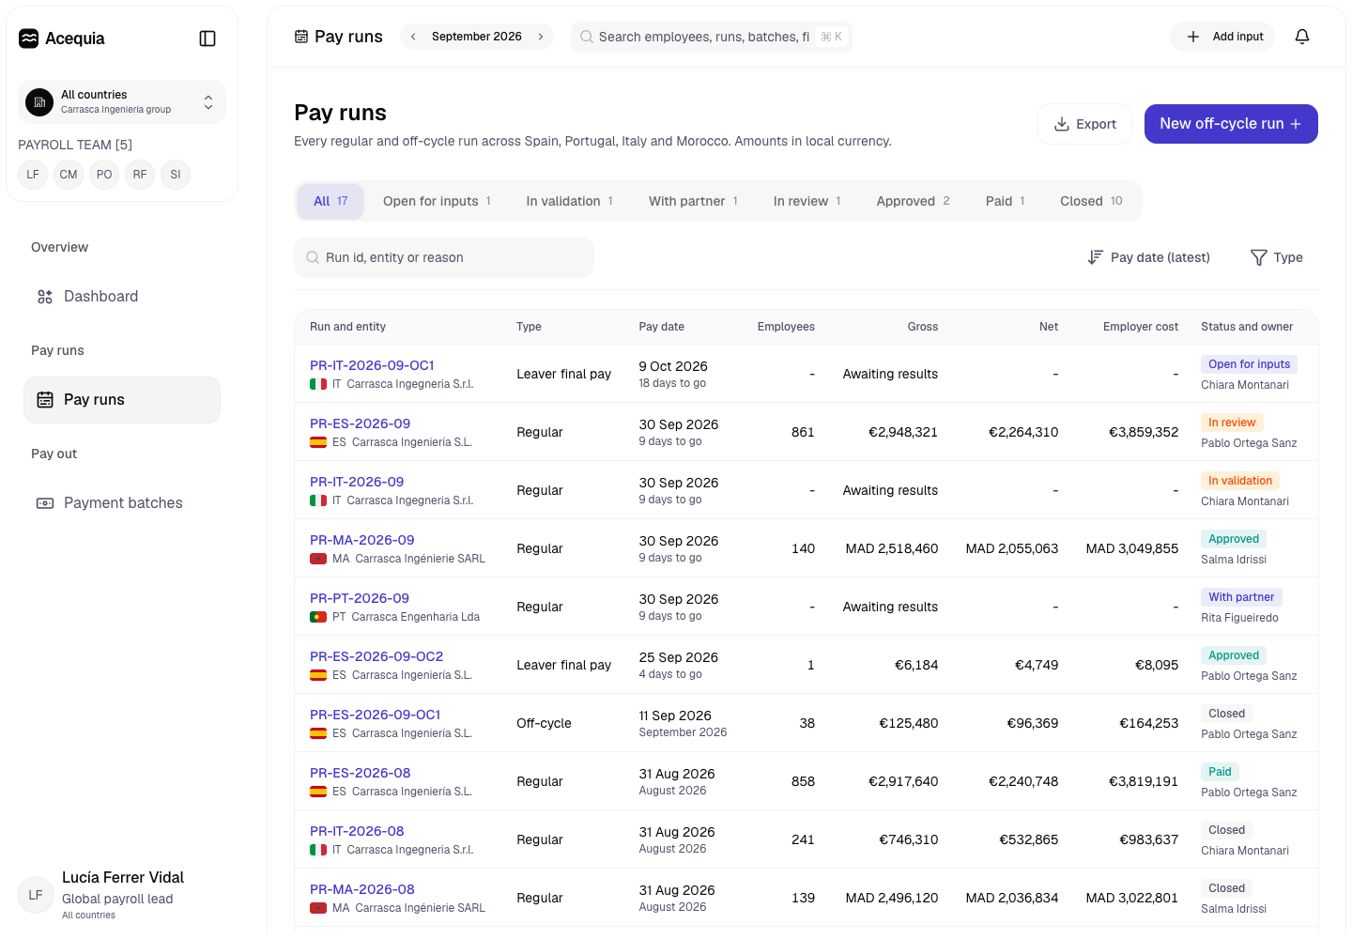Open run PR-ES-2026-08
Image resolution: width=1352 pixels, height=939 pixels.
coord(360,773)
